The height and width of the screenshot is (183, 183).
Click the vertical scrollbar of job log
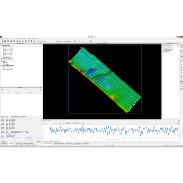tap(41, 128)
